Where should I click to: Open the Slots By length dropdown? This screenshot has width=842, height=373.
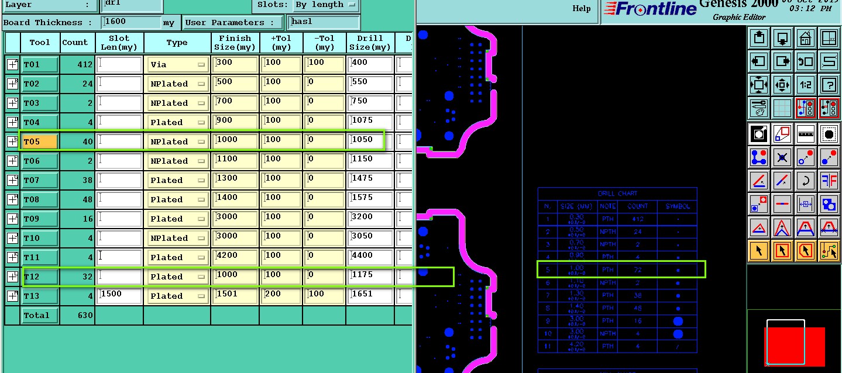tap(325, 5)
